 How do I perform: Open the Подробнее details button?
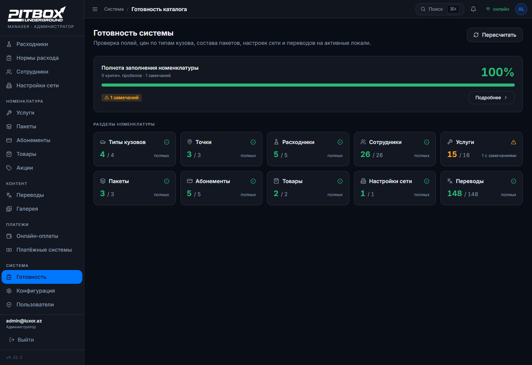[x=491, y=98]
